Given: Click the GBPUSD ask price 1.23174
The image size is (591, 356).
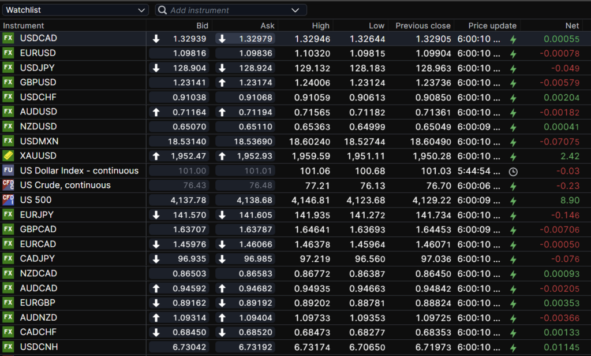Looking at the screenshot, I should click(256, 83).
